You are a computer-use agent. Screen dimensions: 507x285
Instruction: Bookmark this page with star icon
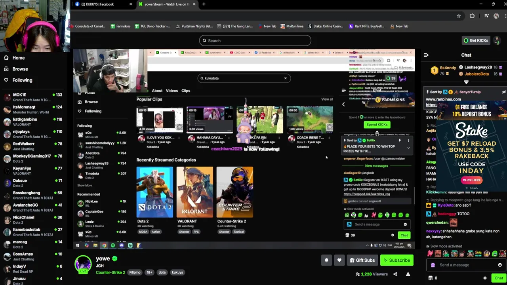pyautogui.click(x=459, y=16)
